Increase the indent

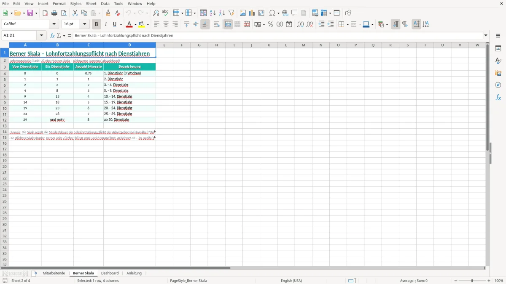321,24
